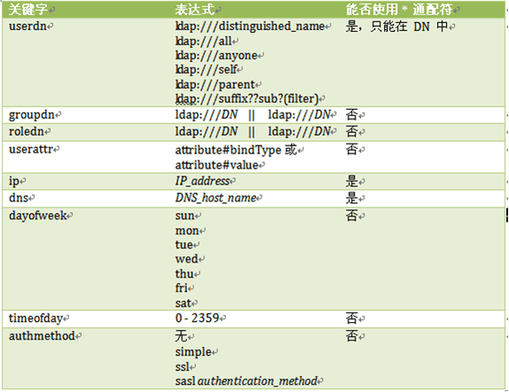Select the ldap:///distinguished_name expression text
This screenshot has height=392, width=509.
pyautogui.click(x=250, y=27)
